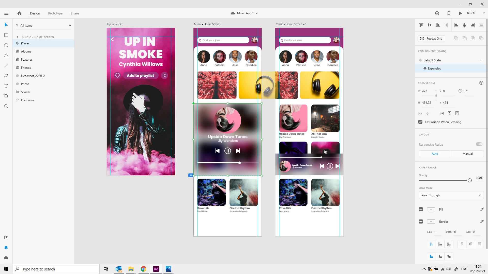The width and height of the screenshot is (488, 274).
Task: Open the zoom percentage dropdown
Action: [484, 13]
